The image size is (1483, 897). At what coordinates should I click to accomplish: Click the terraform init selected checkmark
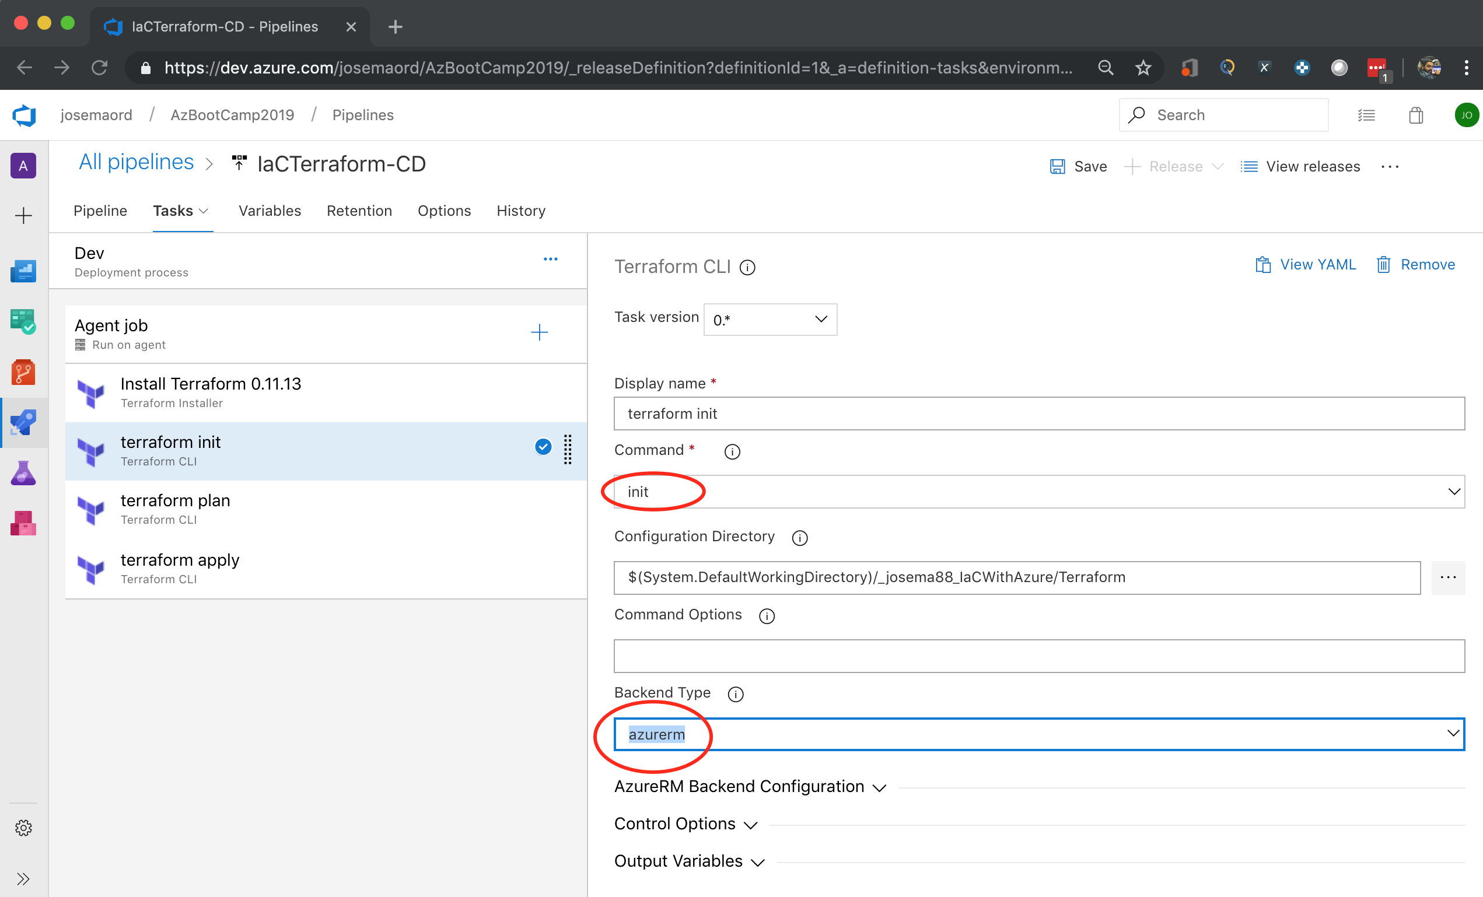tap(543, 447)
